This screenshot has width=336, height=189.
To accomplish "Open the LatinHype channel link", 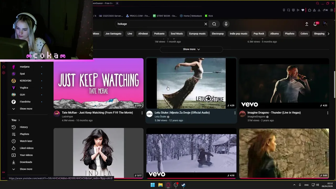I will click(x=67, y=117).
